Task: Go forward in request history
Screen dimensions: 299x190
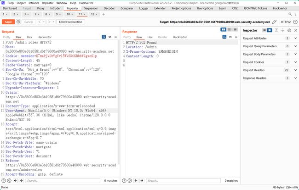Action: tap(49, 22)
